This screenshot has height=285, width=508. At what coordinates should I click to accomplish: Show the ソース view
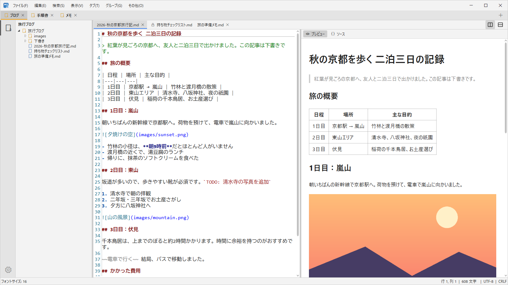point(338,34)
